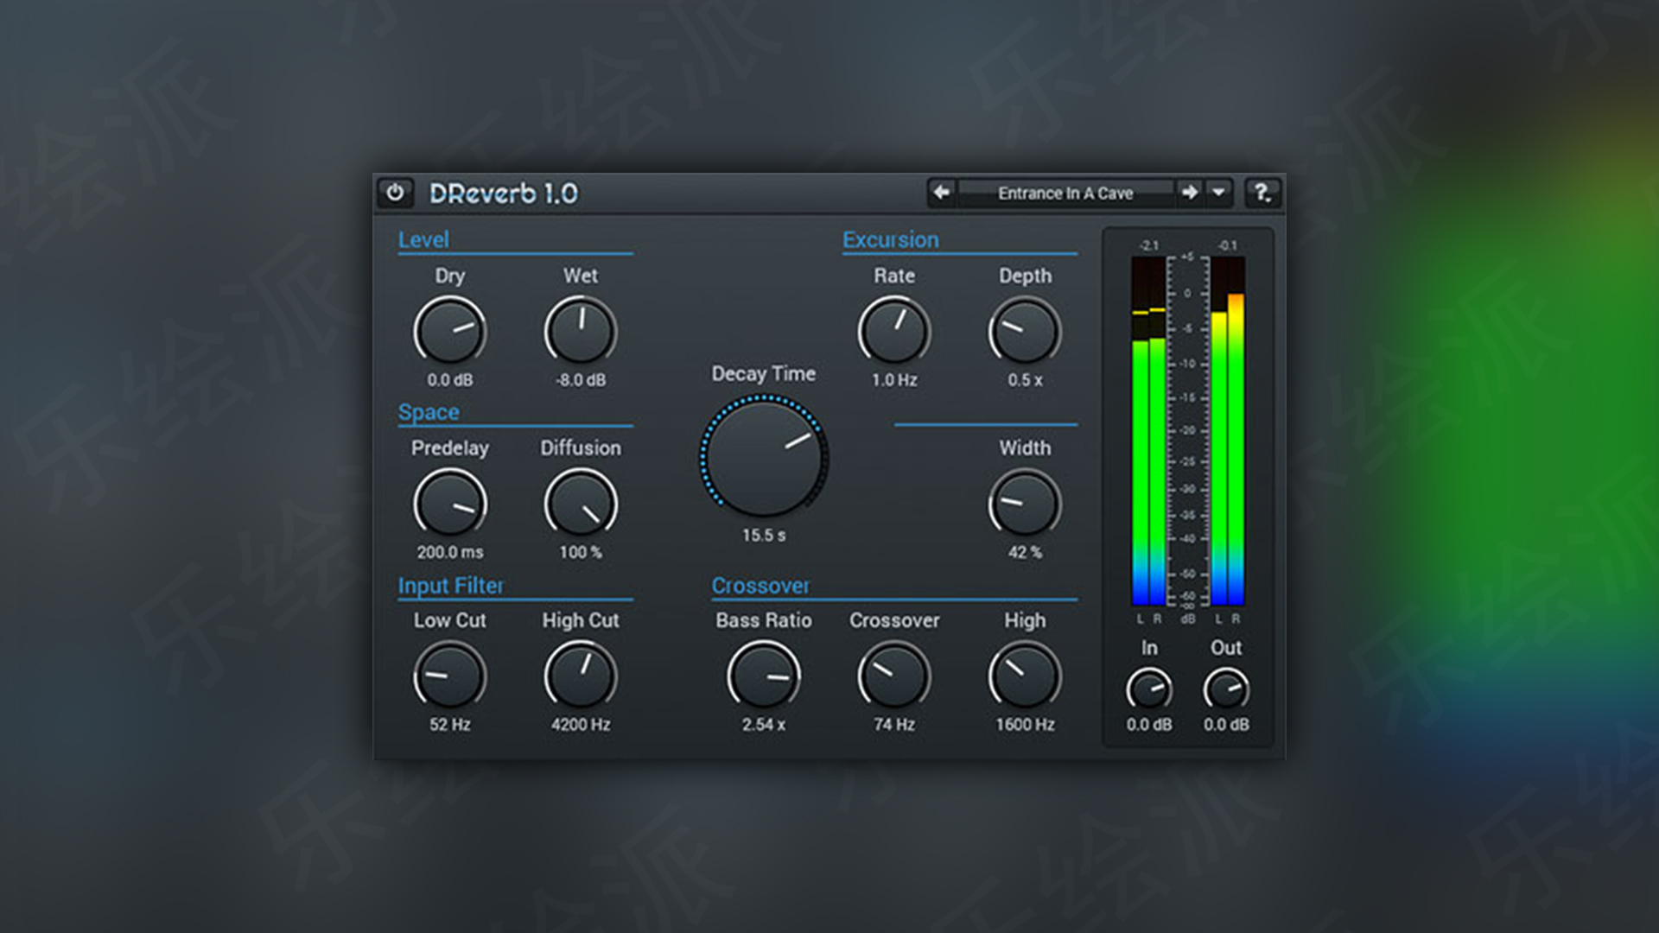Click the 100 % Diffusion value

click(581, 552)
